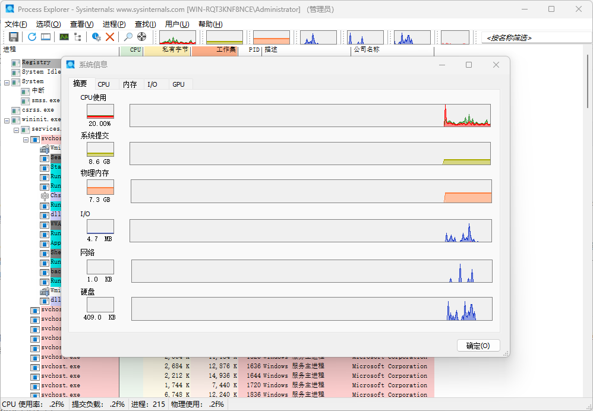Select the csrss.exe process entry
This screenshot has height=411, width=593.
[38, 110]
